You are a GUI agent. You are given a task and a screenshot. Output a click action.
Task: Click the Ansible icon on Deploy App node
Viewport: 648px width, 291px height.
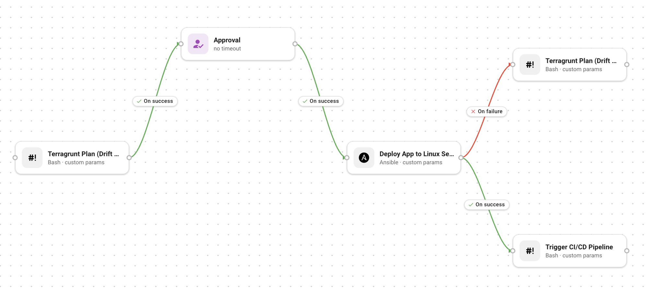(x=364, y=158)
